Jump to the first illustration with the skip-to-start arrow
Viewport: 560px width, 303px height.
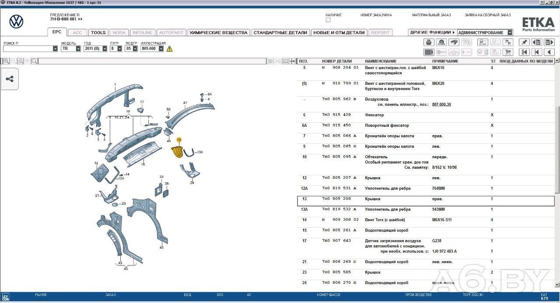point(524,52)
